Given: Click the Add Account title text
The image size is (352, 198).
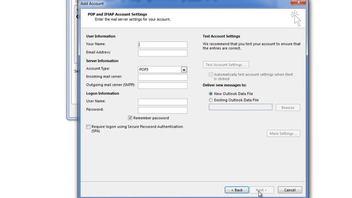Looking at the screenshot, I should point(92,4).
